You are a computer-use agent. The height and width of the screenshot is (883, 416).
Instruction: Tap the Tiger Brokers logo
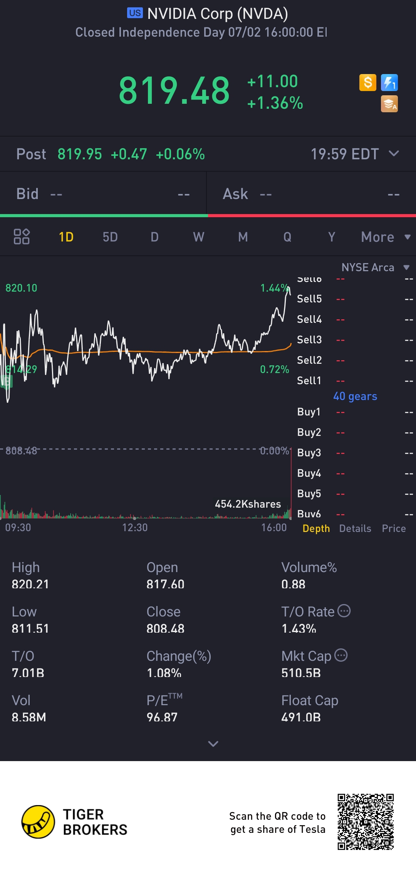[74, 822]
